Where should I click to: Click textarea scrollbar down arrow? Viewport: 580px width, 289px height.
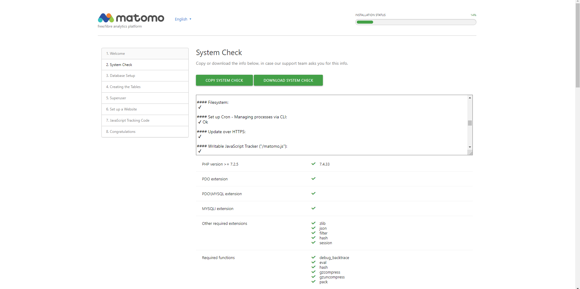[x=470, y=147]
